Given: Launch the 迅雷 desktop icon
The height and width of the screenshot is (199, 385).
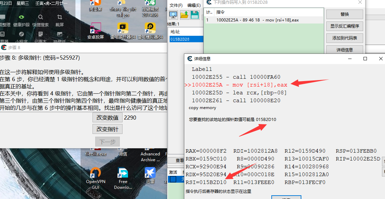Looking at the screenshot, I should (150, 175).
